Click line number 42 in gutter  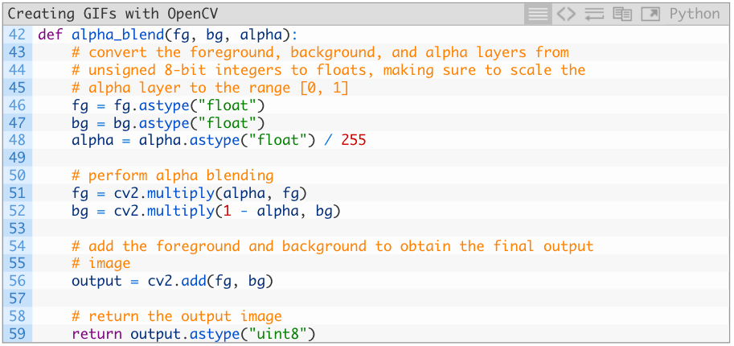pos(17,35)
